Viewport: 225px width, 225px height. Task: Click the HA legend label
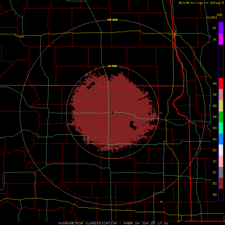pyautogui.click(x=214, y=84)
